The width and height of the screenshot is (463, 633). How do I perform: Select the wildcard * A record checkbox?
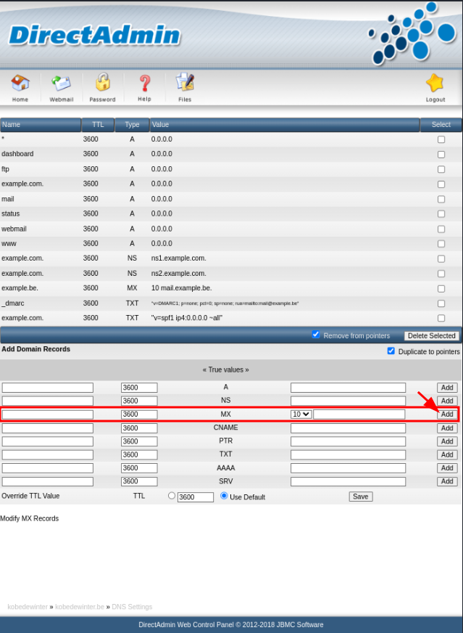[x=441, y=139]
